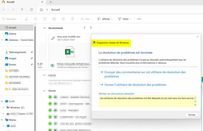Click the Cut scissors icon
Viewport: 203px width, 131px height.
27,19
